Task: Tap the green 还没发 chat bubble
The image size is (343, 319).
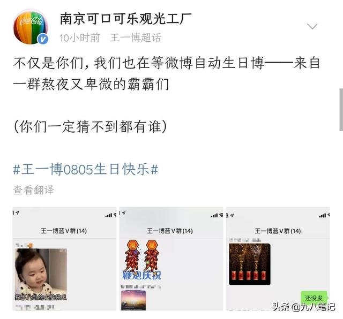Action: (314, 298)
